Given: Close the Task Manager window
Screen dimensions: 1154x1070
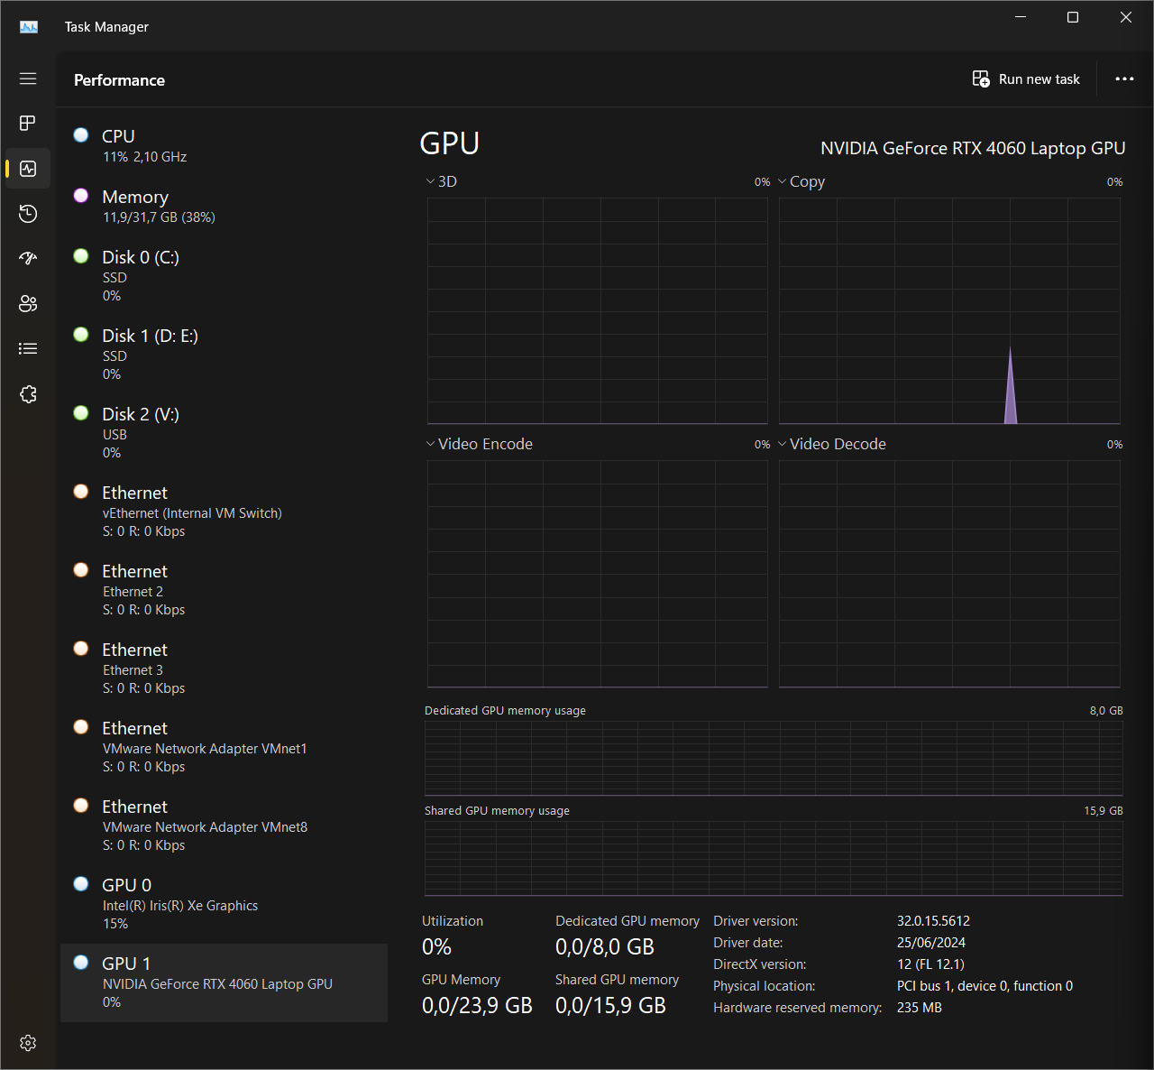Looking at the screenshot, I should click(x=1126, y=17).
